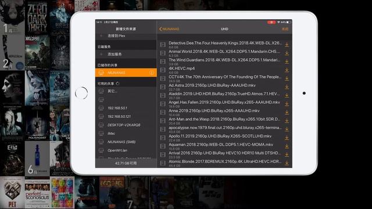Viewport: 372px width, 209px height.
Task: Tap the computer icon beside iMac
Action: 101,134
